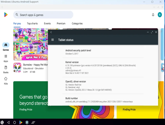Click the taskbar back triangle button
The width and height of the screenshot is (165, 125).
tap(9, 122)
